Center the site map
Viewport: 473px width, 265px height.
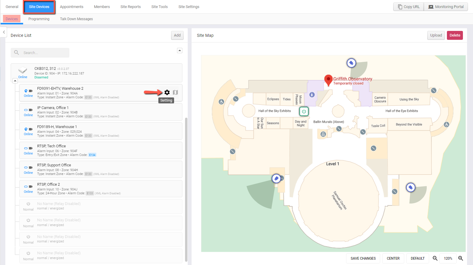pos(393,258)
